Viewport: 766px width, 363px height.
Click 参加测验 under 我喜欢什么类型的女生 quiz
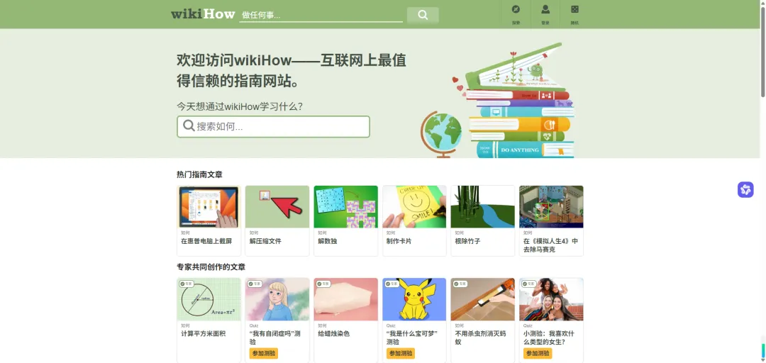point(538,353)
